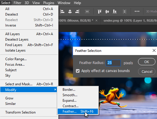Screen dimensions: 157x119
Task: Open the Filter menu
Action: tap(17, 3)
